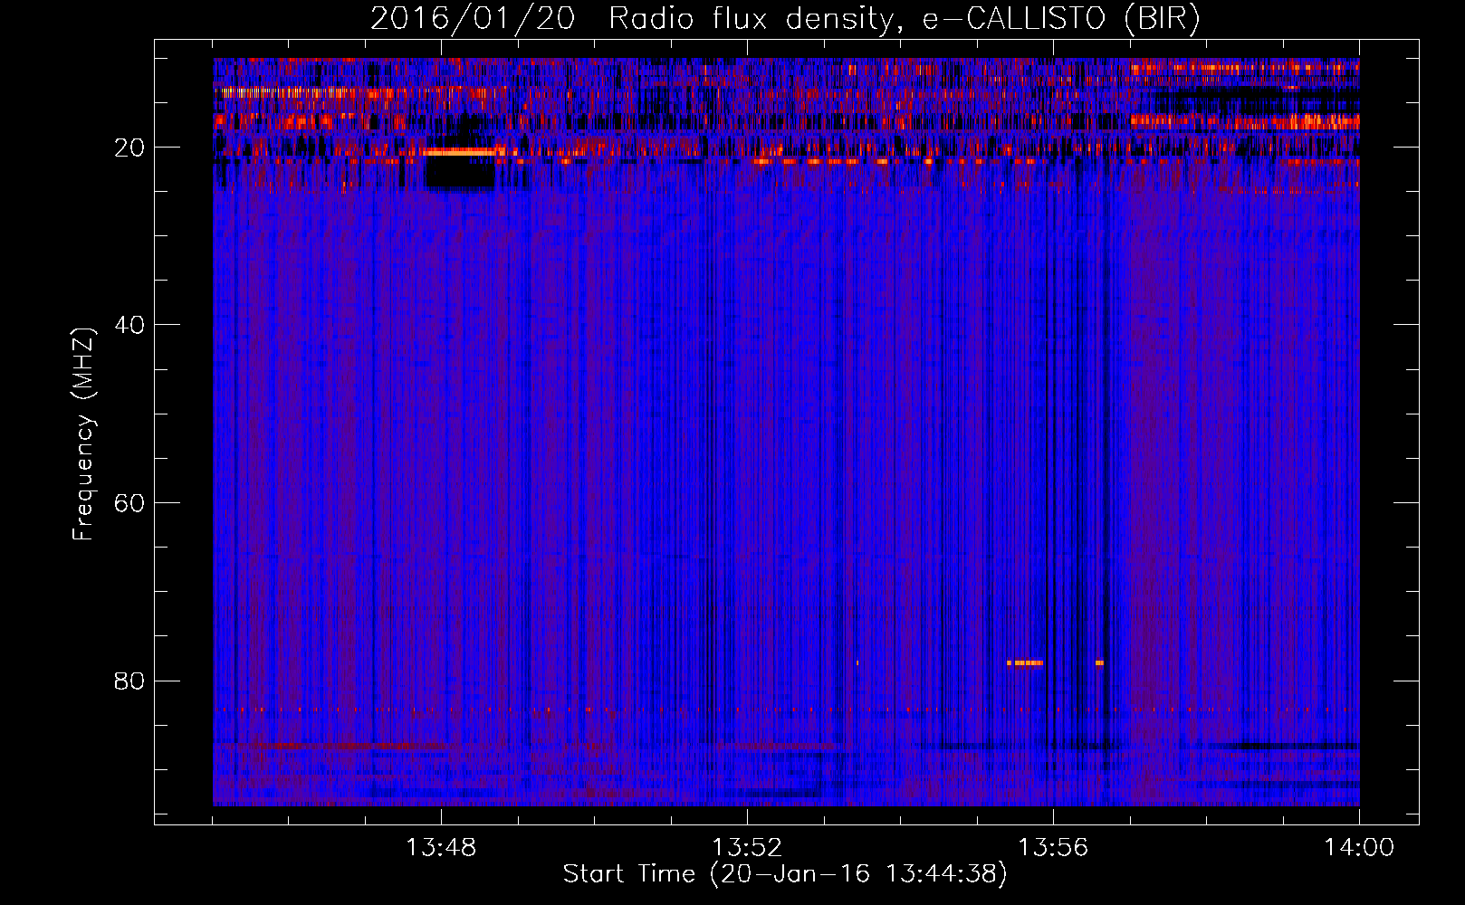Click the 20 MHz frequency tick label
Viewport: 1465px width, 905px height.
[x=129, y=148]
